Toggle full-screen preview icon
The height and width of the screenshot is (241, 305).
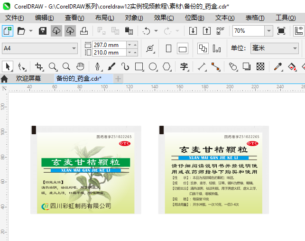tap(281, 31)
